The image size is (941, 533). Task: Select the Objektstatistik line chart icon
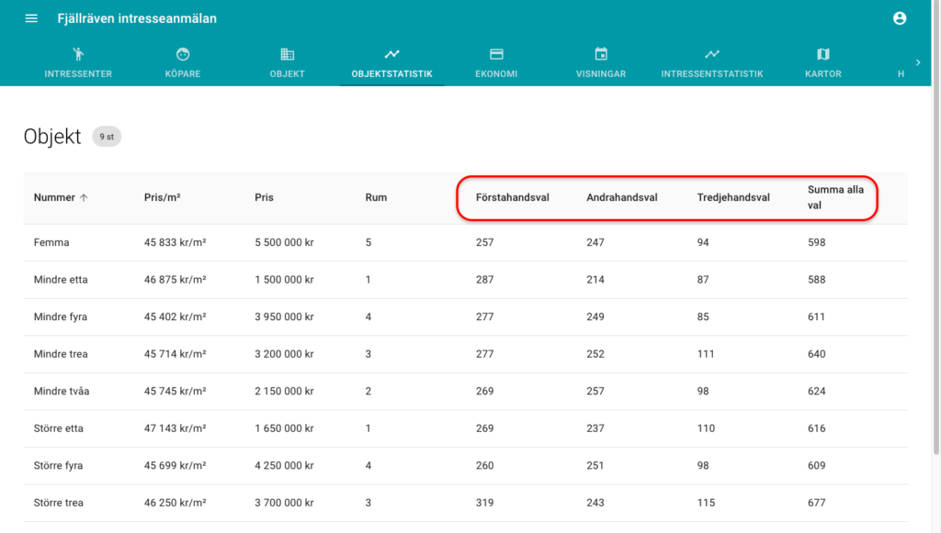point(391,53)
